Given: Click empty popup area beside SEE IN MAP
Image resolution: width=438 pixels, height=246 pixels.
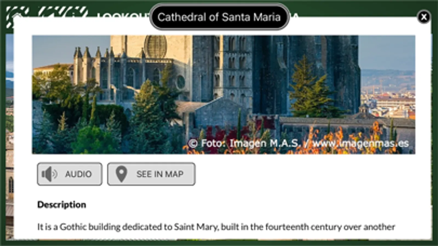Looking at the screenshot, I should (x=301, y=174).
